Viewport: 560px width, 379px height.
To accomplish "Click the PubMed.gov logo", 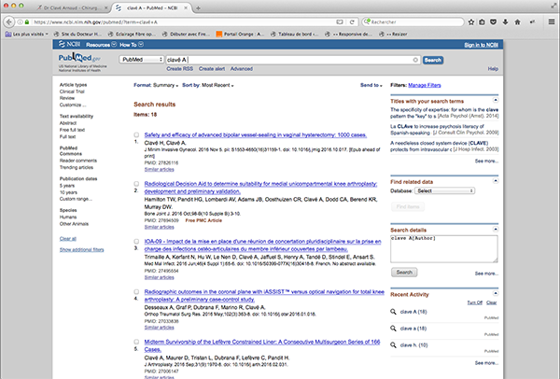I will (79, 58).
